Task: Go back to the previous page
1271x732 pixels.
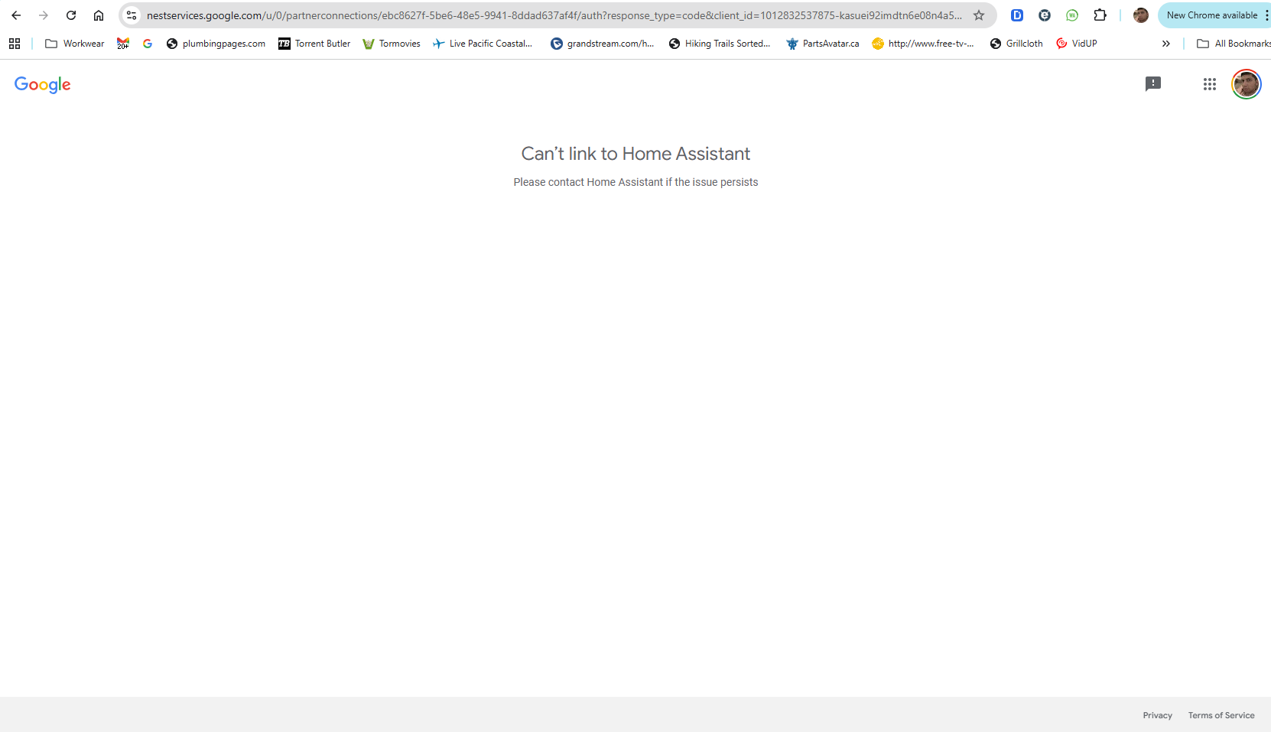Action: pyautogui.click(x=16, y=15)
